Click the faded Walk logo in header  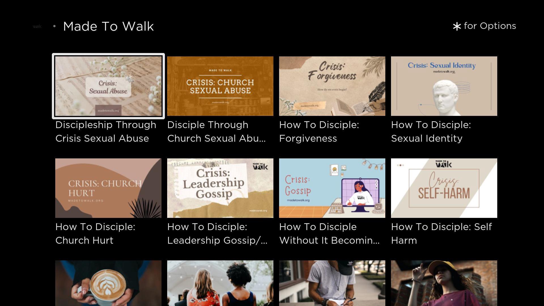[37, 26]
